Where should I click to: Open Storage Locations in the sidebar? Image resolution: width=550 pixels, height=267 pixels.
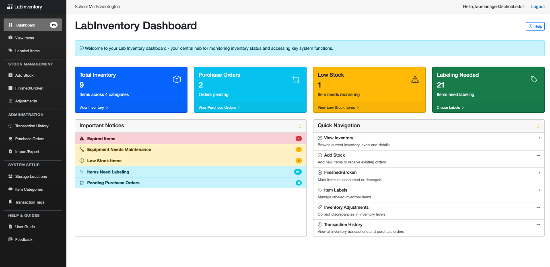(x=31, y=177)
